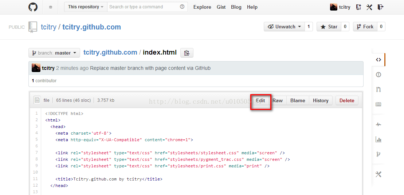Open the Explore menu item

click(x=202, y=7)
